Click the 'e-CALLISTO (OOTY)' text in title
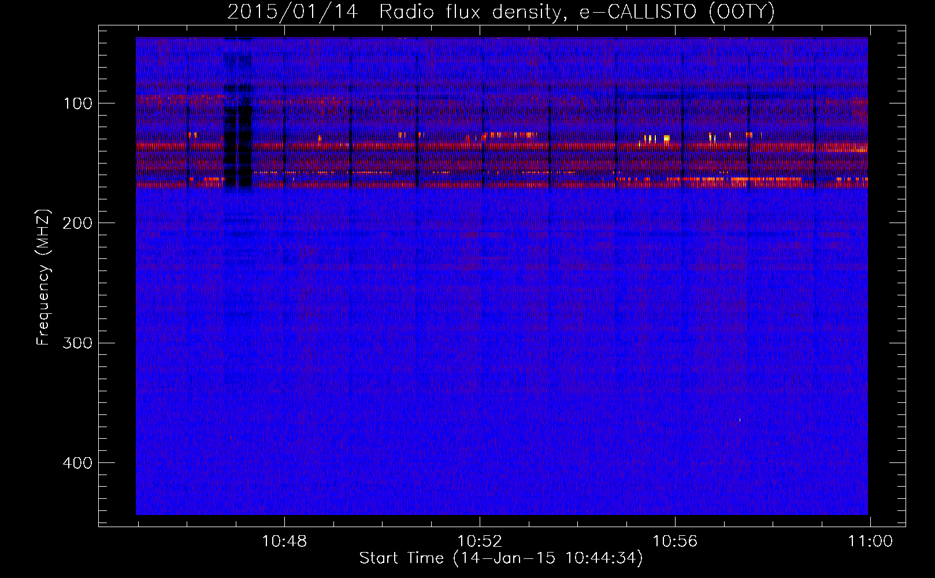 click(x=677, y=12)
